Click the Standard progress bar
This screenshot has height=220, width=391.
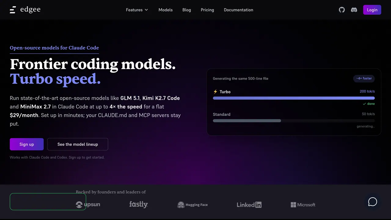[x=294, y=121]
